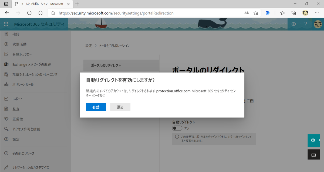324x172 pixels.
Task: Click the 正常性 heart icon
Action: pos(6,119)
